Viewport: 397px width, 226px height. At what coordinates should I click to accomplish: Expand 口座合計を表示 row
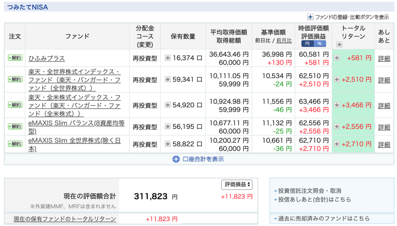coord(198,159)
